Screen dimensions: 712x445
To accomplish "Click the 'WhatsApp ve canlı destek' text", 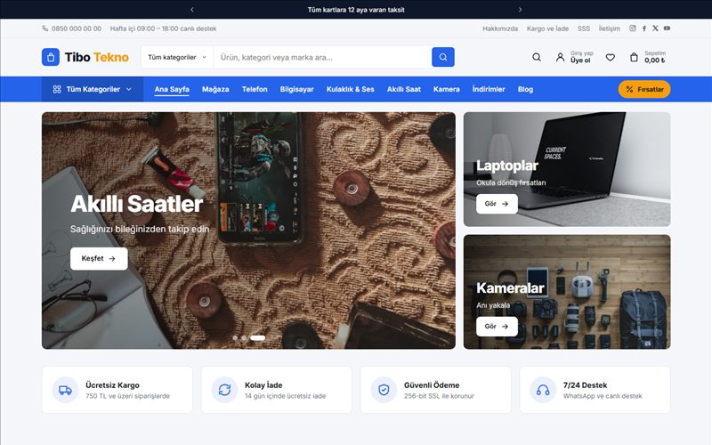I will click(603, 396).
